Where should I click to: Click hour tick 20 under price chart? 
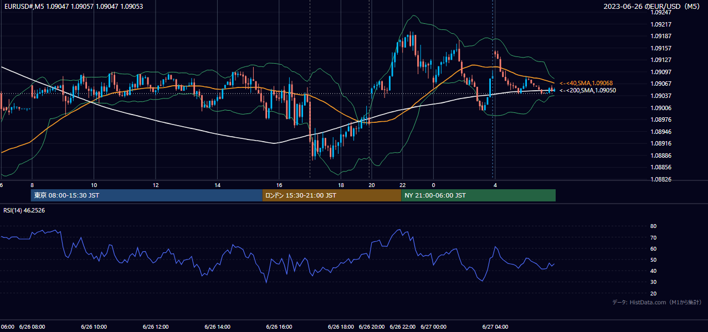pos(372,185)
